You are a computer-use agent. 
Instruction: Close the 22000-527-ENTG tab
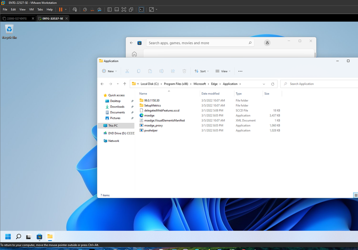pyautogui.click(x=33, y=18)
